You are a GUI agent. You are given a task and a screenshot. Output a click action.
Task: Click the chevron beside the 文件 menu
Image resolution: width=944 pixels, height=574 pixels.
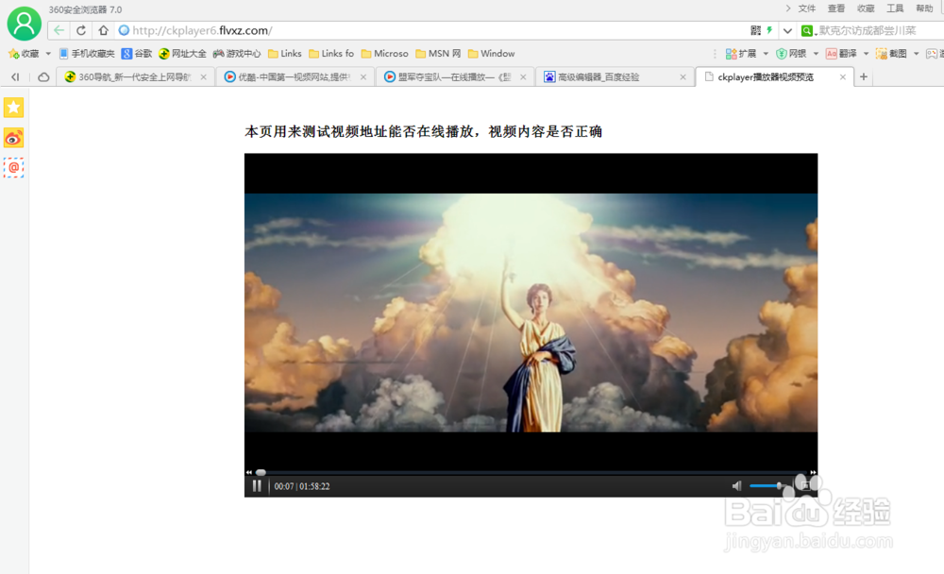(x=788, y=8)
